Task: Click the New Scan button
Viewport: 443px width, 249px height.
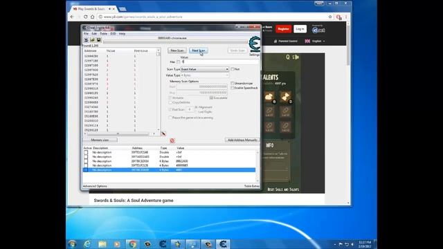Action: coord(177,50)
